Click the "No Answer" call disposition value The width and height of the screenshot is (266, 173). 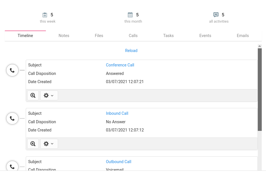coord(116,122)
